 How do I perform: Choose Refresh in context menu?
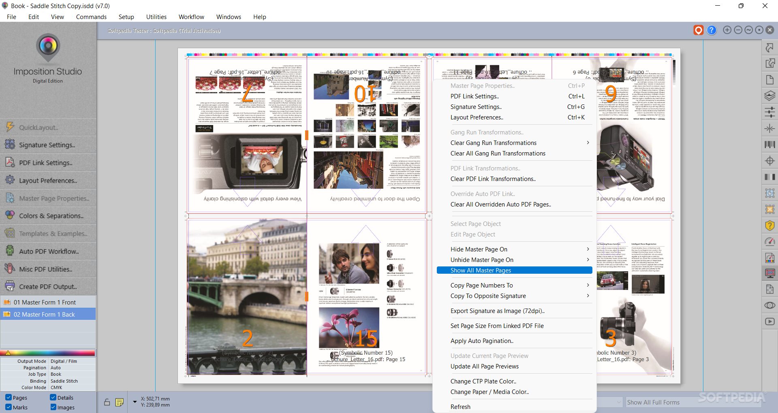pyautogui.click(x=515, y=407)
